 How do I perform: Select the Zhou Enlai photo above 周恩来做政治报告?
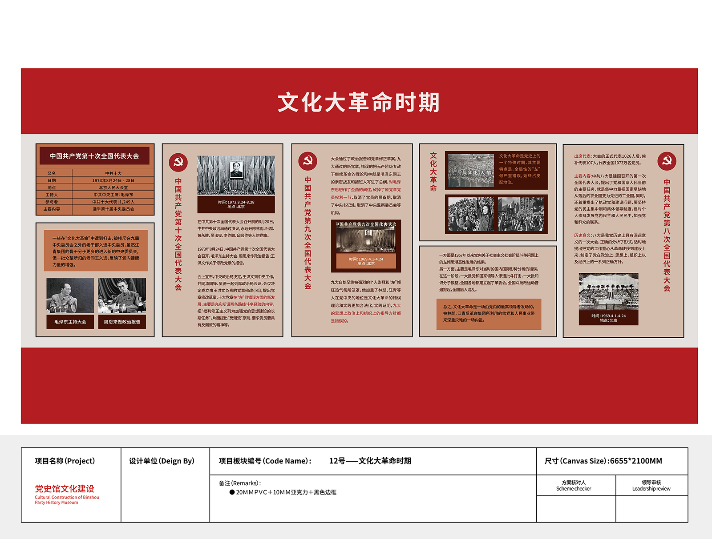coord(122,295)
